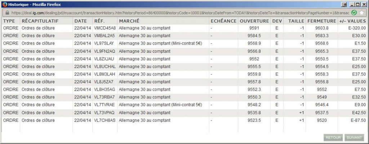Click the Firefox logo in the title bar
The width and height of the screenshot is (369, 144).
pyautogui.click(x=5, y=4)
